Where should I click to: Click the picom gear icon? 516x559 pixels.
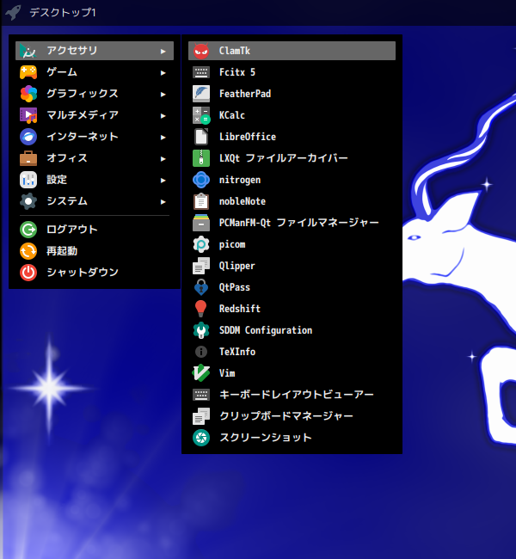pos(201,244)
